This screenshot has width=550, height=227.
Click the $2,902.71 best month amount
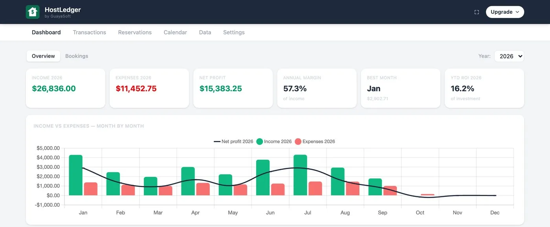click(x=378, y=99)
